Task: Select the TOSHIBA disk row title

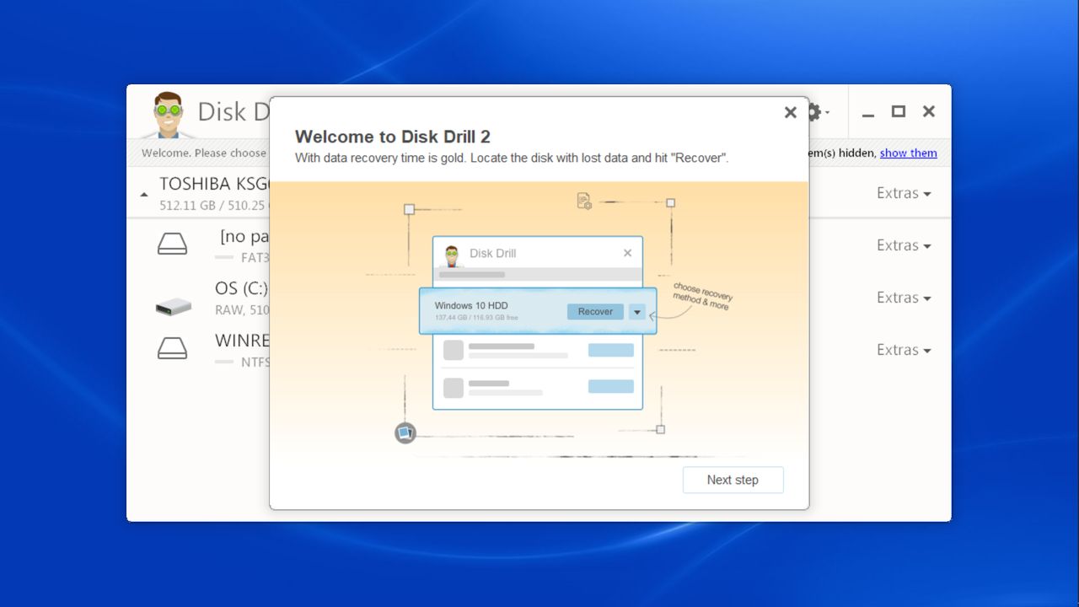Action: pyautogui.click(x=214, y=184)
